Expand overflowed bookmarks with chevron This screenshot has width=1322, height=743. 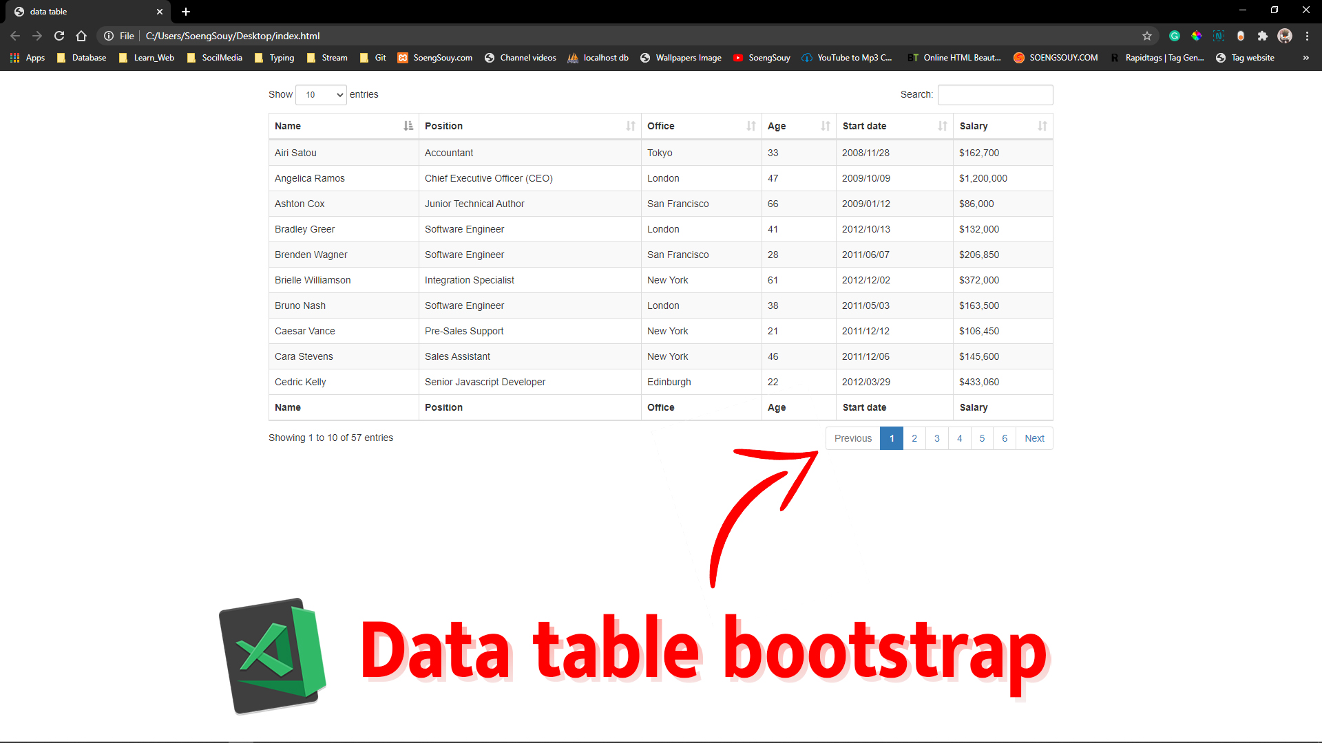pos(1306,58)
